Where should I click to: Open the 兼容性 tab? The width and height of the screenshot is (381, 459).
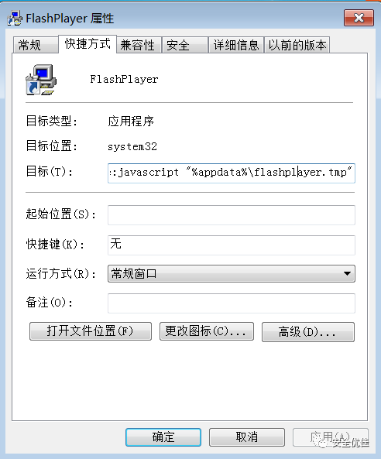click(x=139, y=45)
